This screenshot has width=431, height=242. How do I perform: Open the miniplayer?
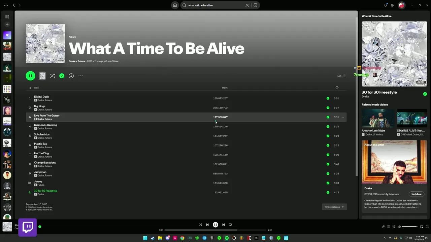pyautogui.click(x=422, y=227)
